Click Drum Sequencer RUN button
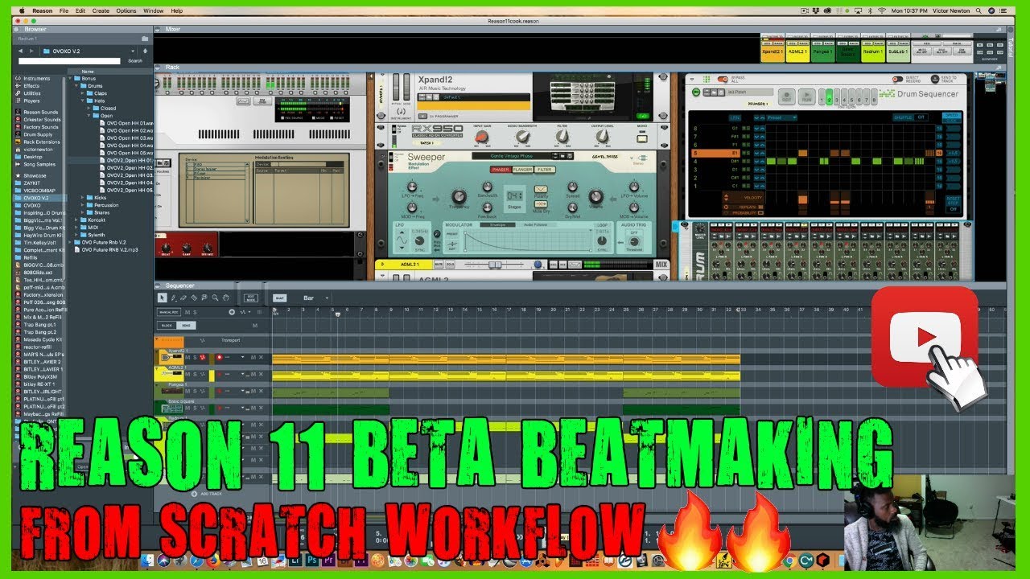1030x579 pixels. 806,96
